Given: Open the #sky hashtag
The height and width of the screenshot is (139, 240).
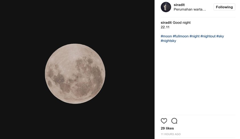Looking at the screenshot, I should coord(220,36).
